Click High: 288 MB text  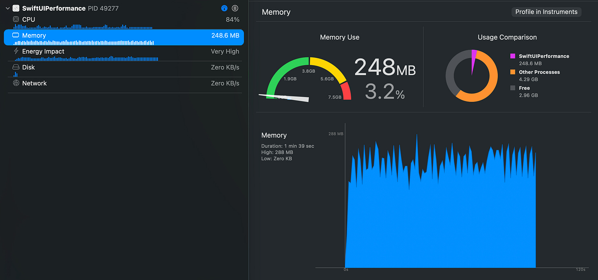277,152
